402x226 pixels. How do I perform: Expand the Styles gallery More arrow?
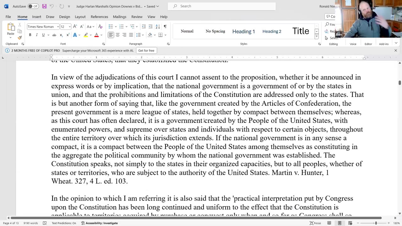click(317, 37)
